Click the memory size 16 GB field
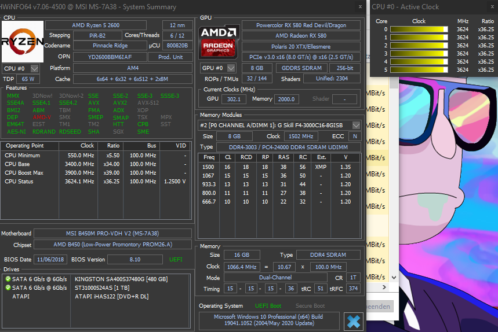The height and width of the screenshot is (332, 498). coord(242,255)
